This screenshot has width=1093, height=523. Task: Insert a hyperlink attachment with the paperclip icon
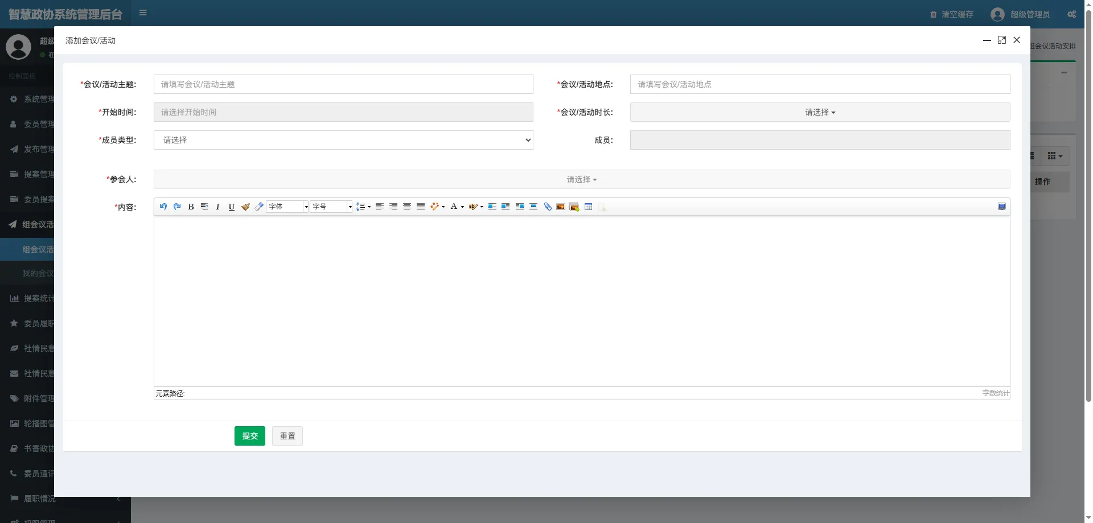(548, 207)
